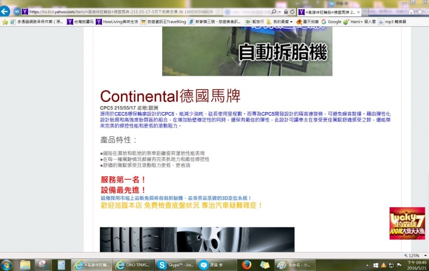Viewport: 429px width, 271px height.
Task: Open the 斯麥樂三號 bookmark
Action: click(214, 21)
